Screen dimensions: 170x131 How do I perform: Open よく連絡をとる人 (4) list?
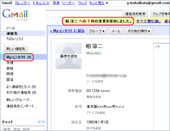pos(21,87)
